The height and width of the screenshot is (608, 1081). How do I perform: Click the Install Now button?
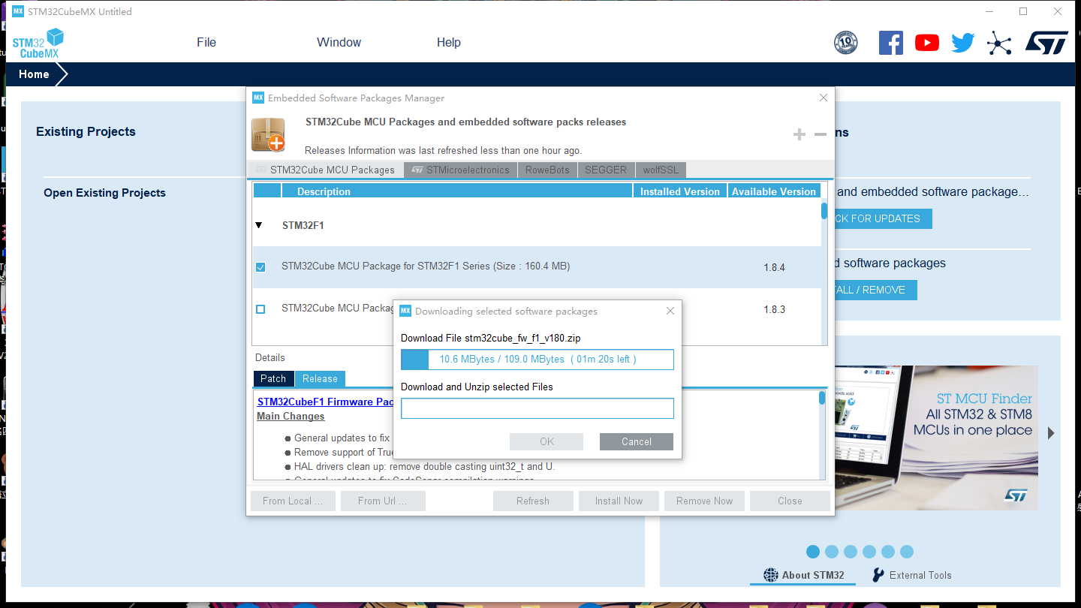[x=619, y=501]
